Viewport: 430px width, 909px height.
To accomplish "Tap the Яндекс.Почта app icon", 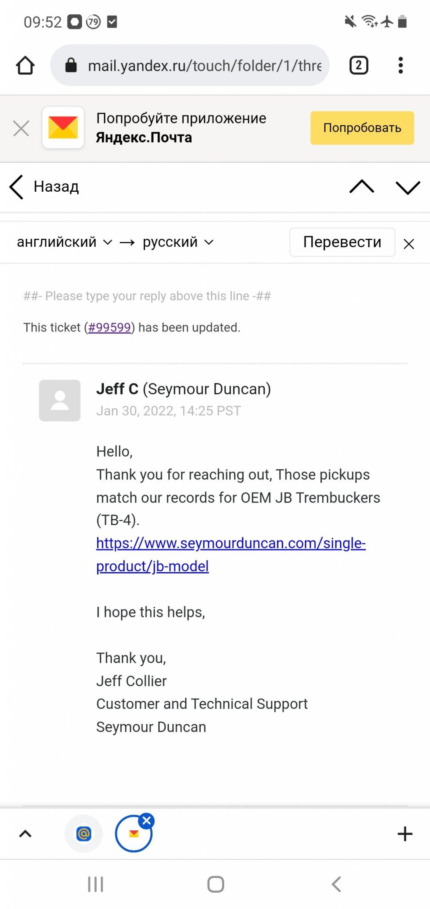I will pyautogui.click(x=63, y=128).
